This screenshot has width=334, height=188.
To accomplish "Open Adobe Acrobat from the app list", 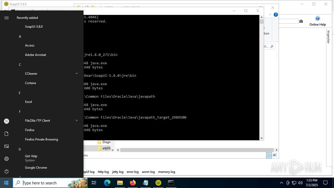I will [35, 55].
